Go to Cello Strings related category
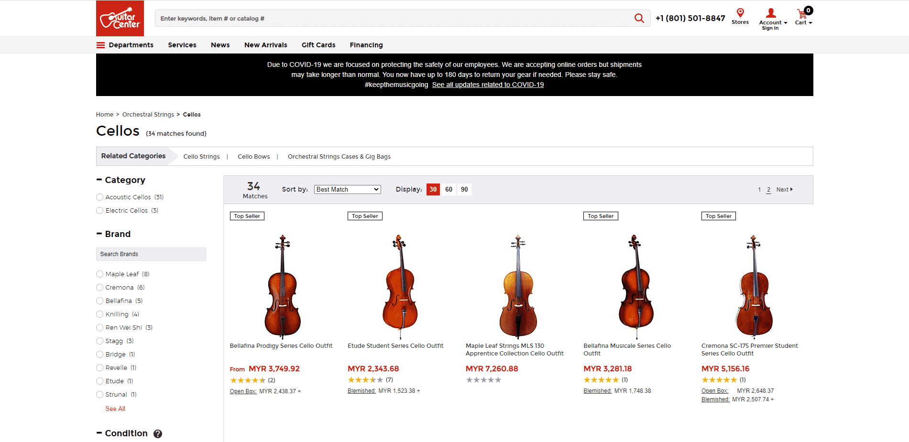Viewport: 909px width, 442px height. tap(202, 157)
